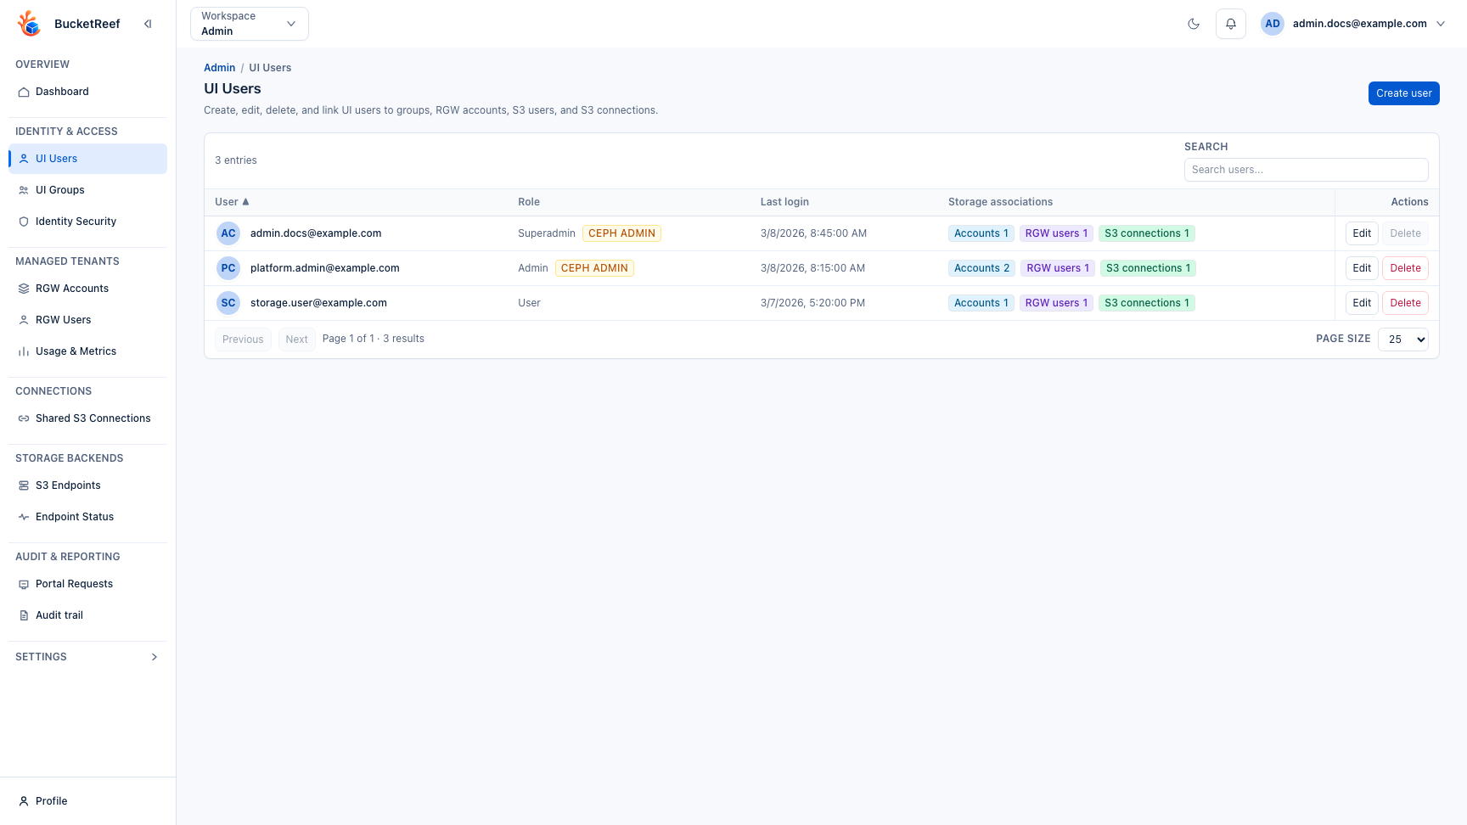Click S3 connections 1 badge for storage.user
This screenshot has width=1467, height=825.
pyautogui.click(x=1147, y=303)
